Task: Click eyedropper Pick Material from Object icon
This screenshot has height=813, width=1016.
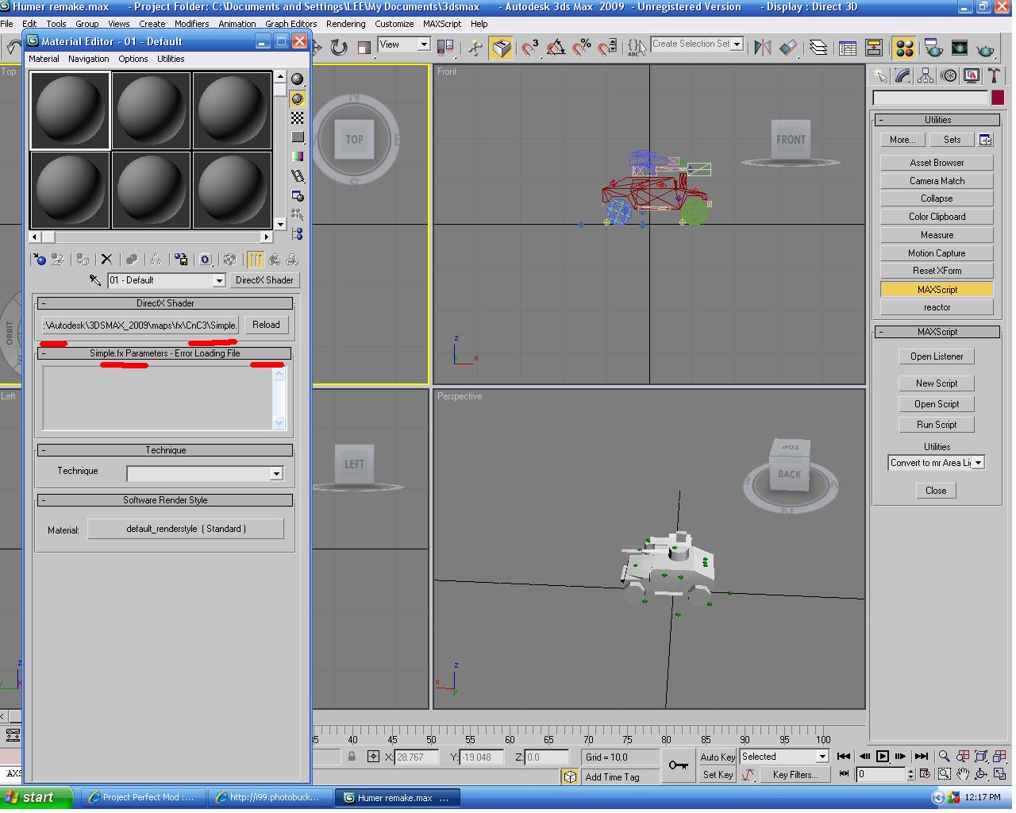Action: coord(94,280)
